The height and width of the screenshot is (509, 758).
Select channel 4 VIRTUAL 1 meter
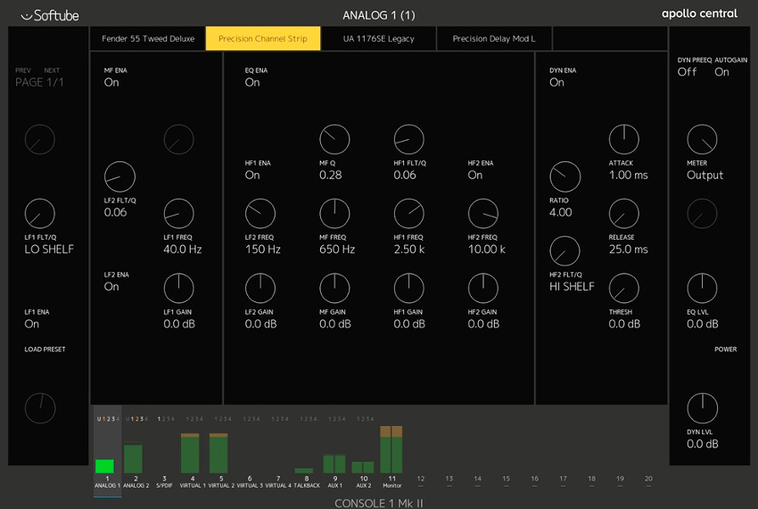191,453
